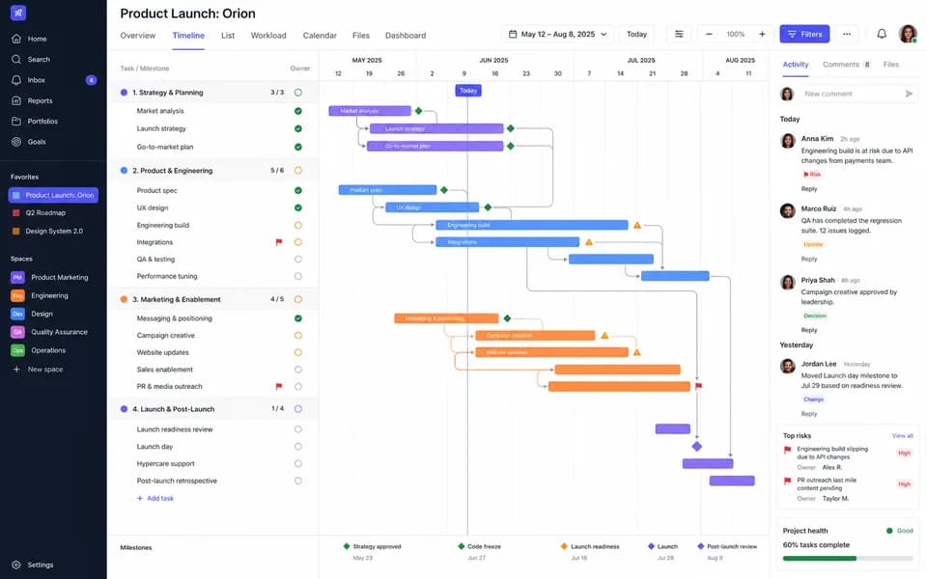Open the Files tab in side panel
The image size is (927, 579).
[890, 65]
